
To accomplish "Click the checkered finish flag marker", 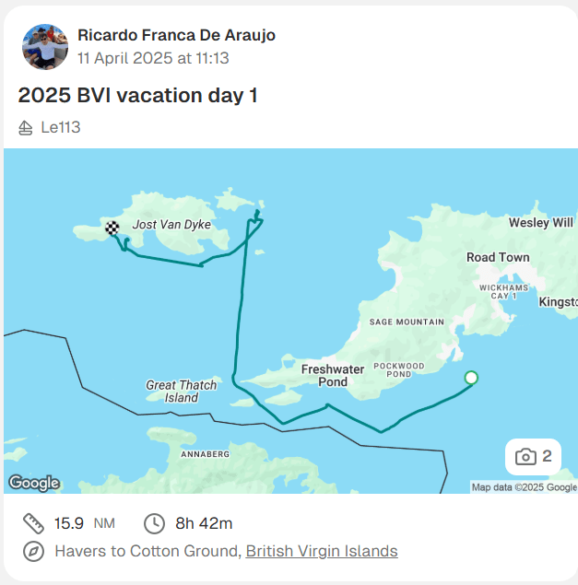I will click(x=112, y=228).
